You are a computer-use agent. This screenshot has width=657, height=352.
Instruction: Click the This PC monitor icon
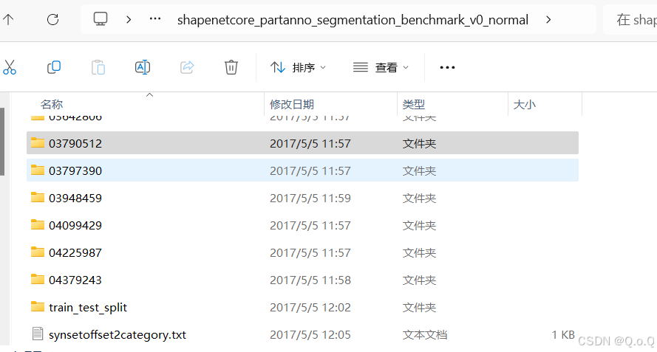[x=101, y=19]
